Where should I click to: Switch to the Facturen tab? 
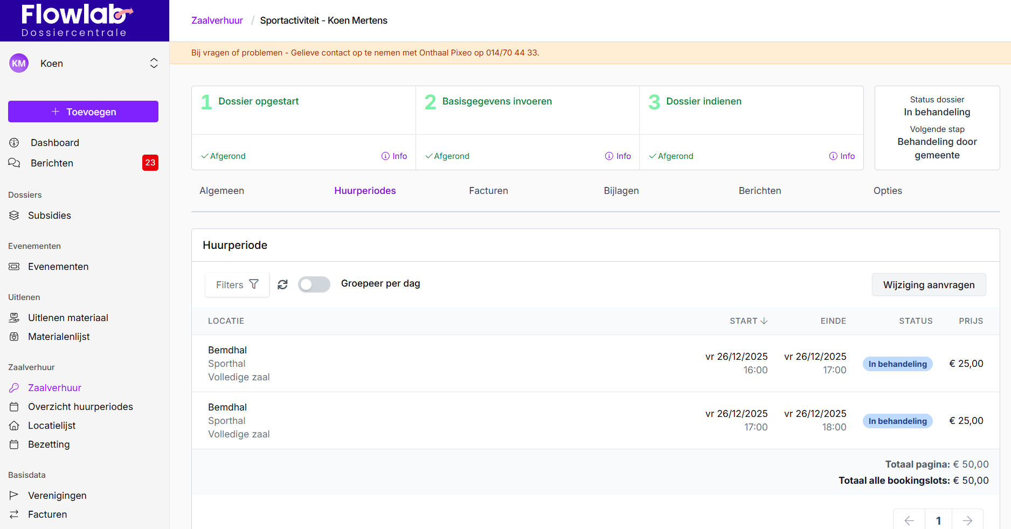(x=488, y=191)
